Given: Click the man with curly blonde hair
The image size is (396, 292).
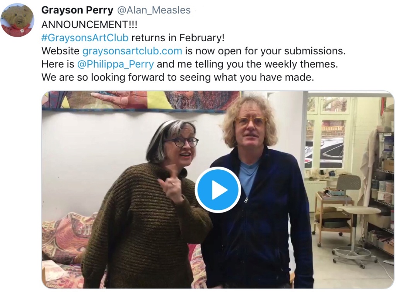Looking at the screenshot, I should (258, 191).
